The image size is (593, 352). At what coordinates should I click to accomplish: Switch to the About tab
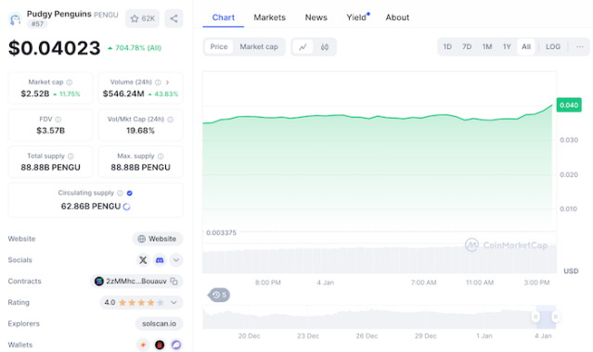[x=397, y=18]
